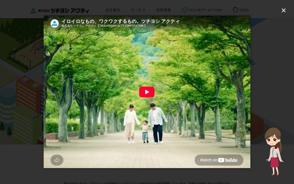Image resolution: width=294 pixels, height=184 pixels.
Task: Open SECURITY ACTION link
Action: pyautogui.click(x=202, y=10)
